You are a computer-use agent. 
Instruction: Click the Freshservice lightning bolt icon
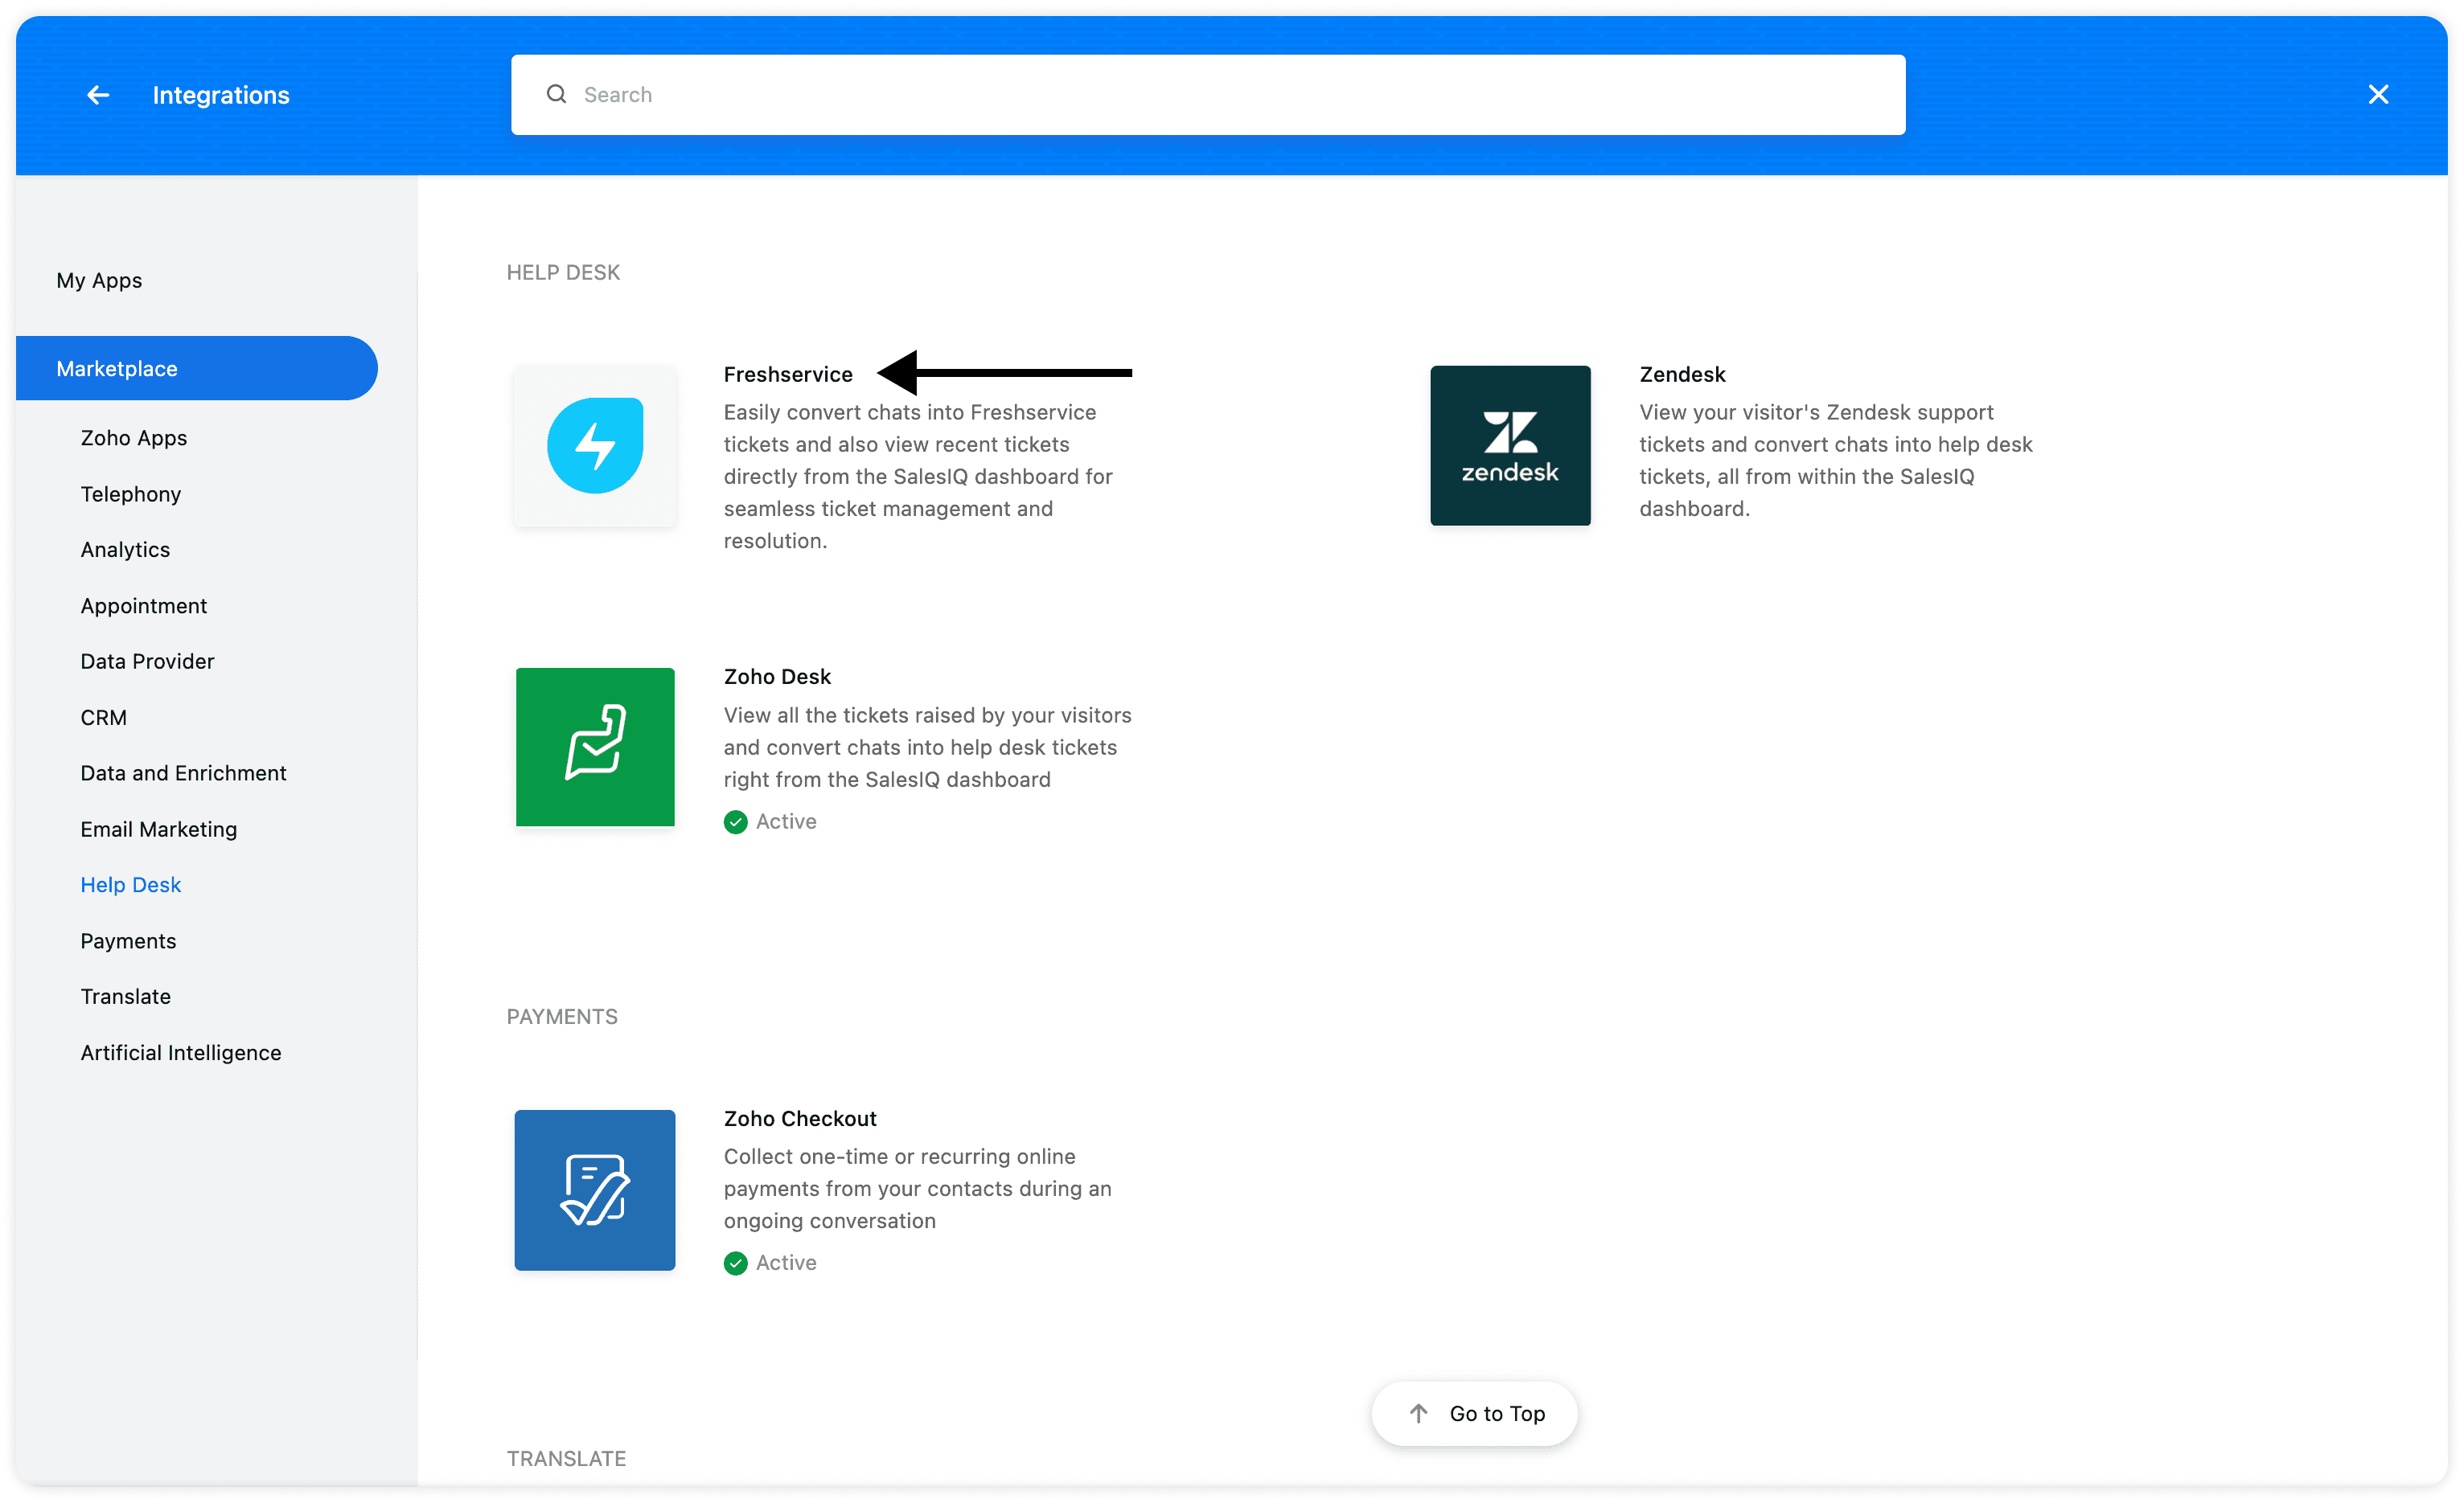[x=594, y=446]
